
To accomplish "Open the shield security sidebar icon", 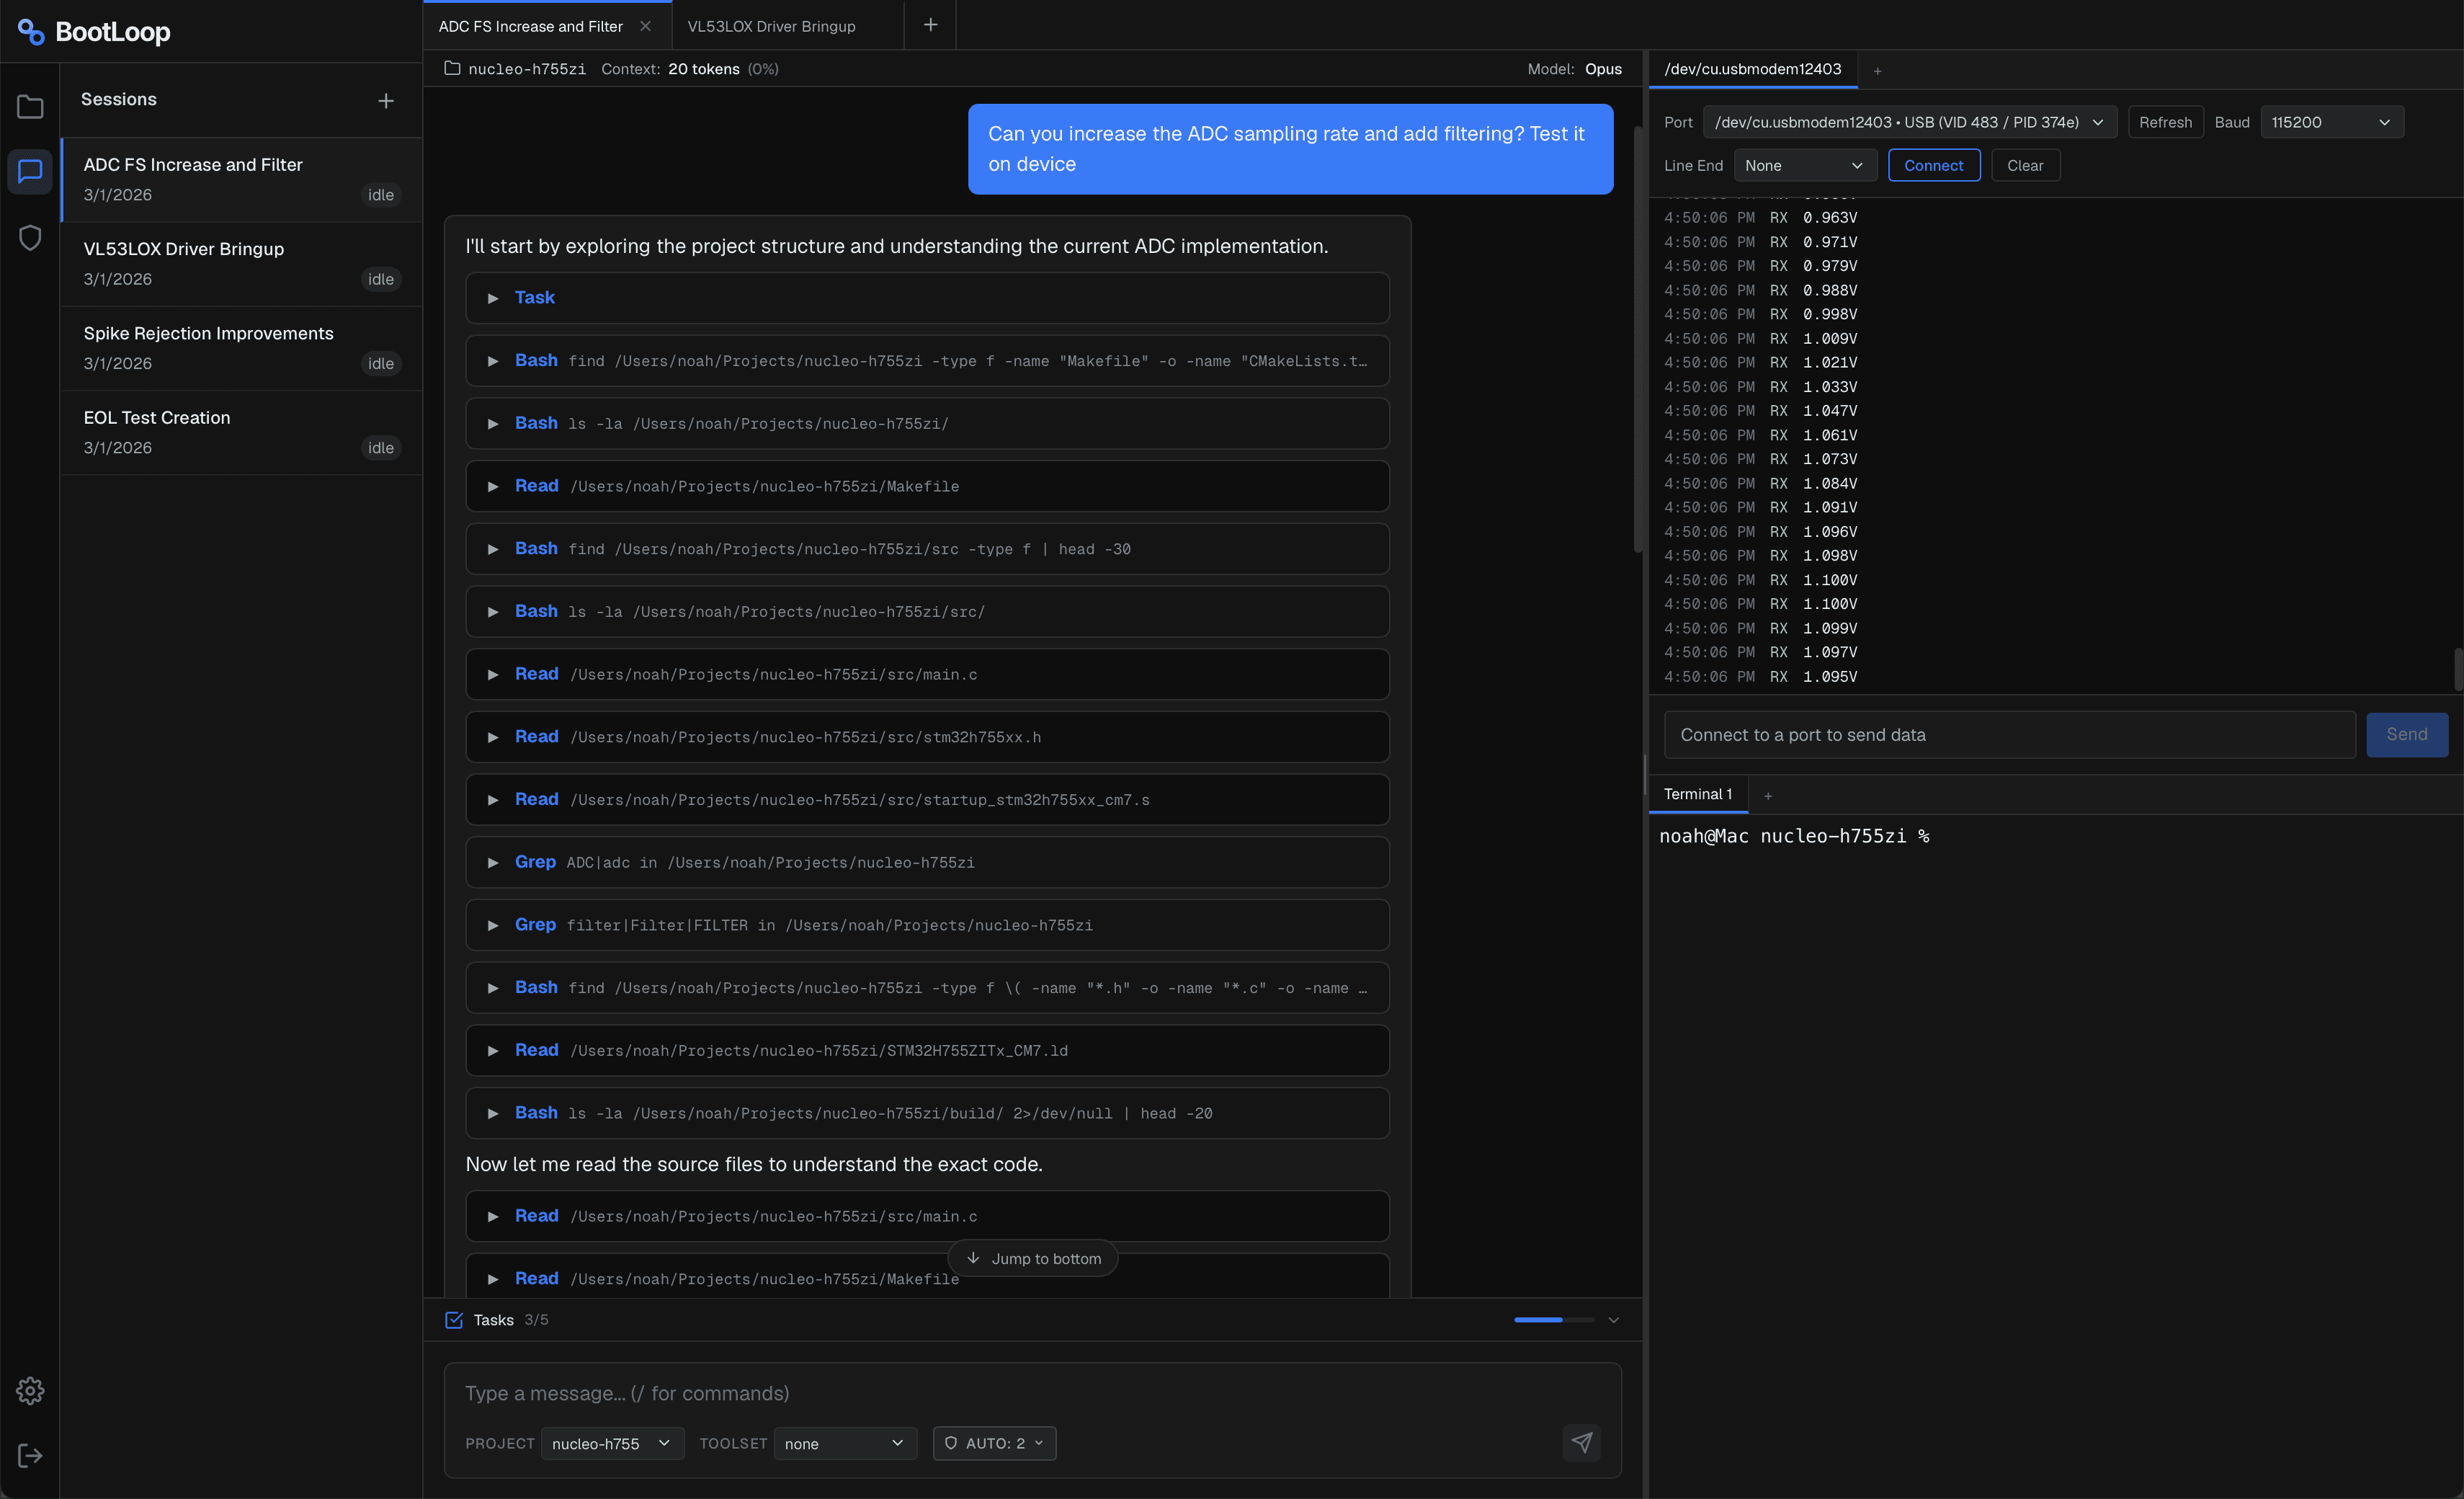I will pyautogui.click(x=30, y=237).
